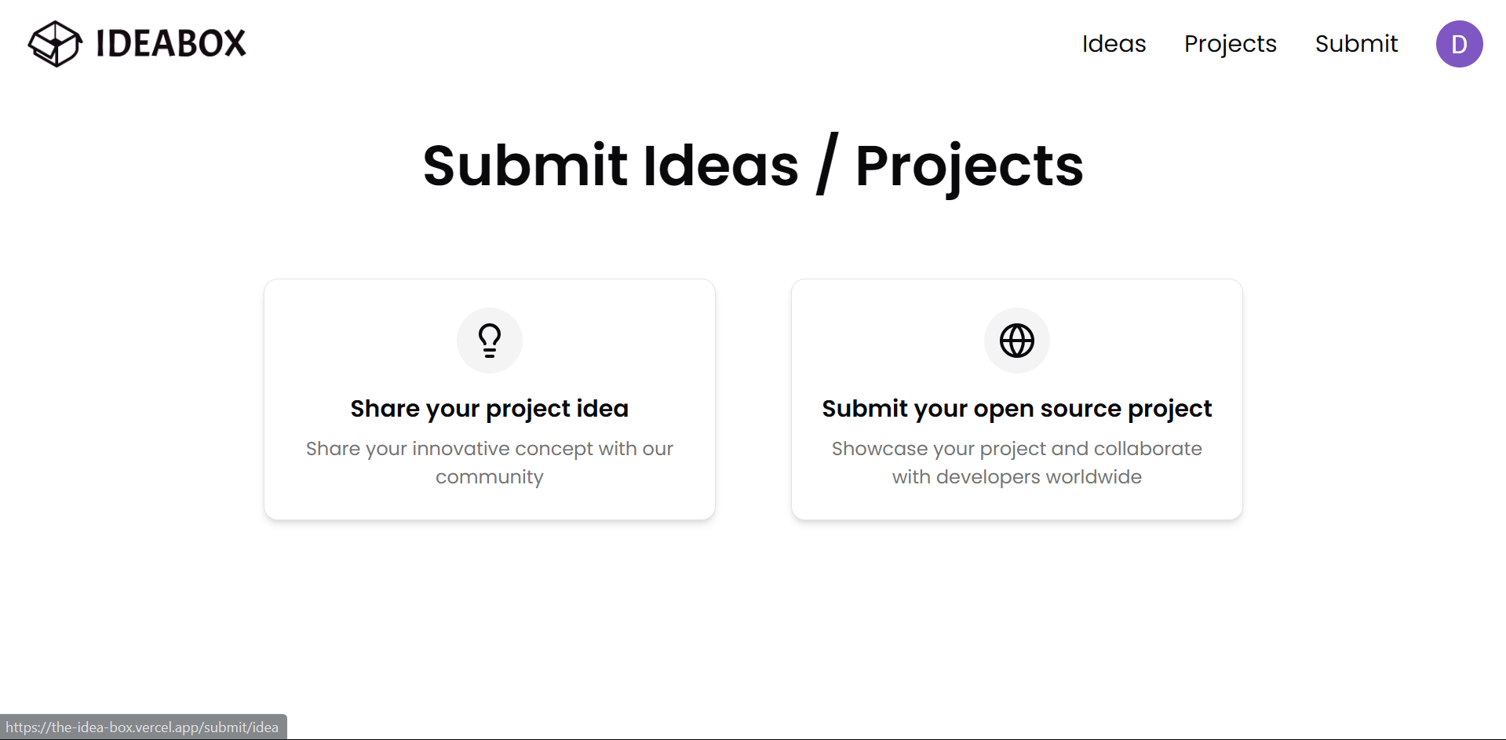Click the IdeaBox cube logo icon
The width and height of the screenshot is (1506, 740).
(x=55, y=43)
